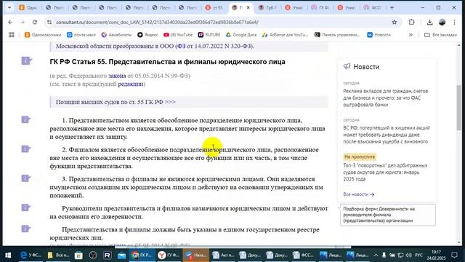Close the active consultant.ru tab
The height and width of the screenshot is (262, 465).
pos(248,8)
